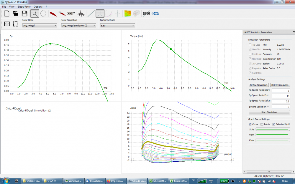Launch the NREL FAST simulation module
295x184 pixels.
[x=155, y=14]
